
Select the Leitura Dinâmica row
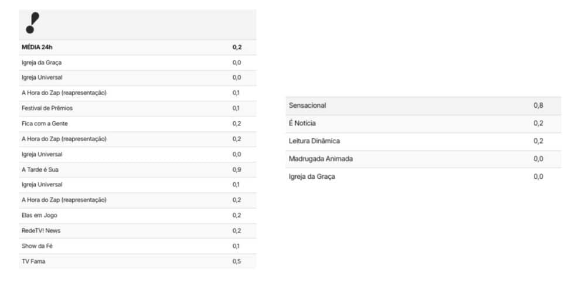424,141
